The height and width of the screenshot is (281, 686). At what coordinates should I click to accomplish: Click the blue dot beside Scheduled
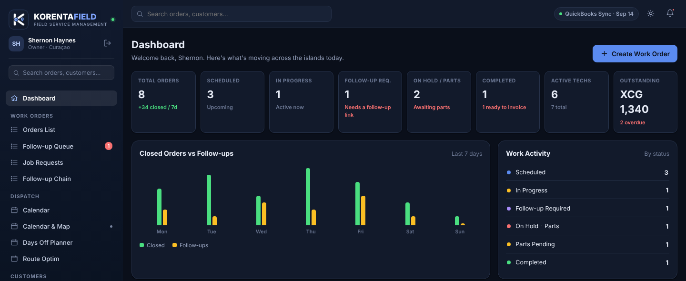pos(509,172)
